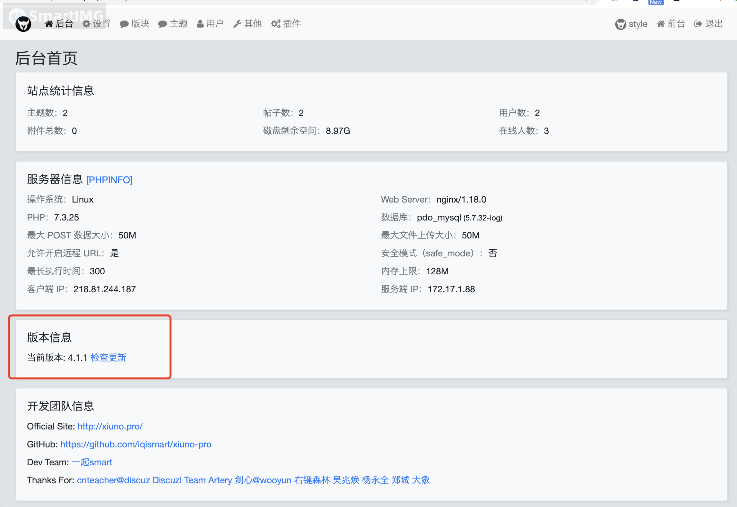Open the 后台 home menu item
737x507 pixels.
[59, 24]
